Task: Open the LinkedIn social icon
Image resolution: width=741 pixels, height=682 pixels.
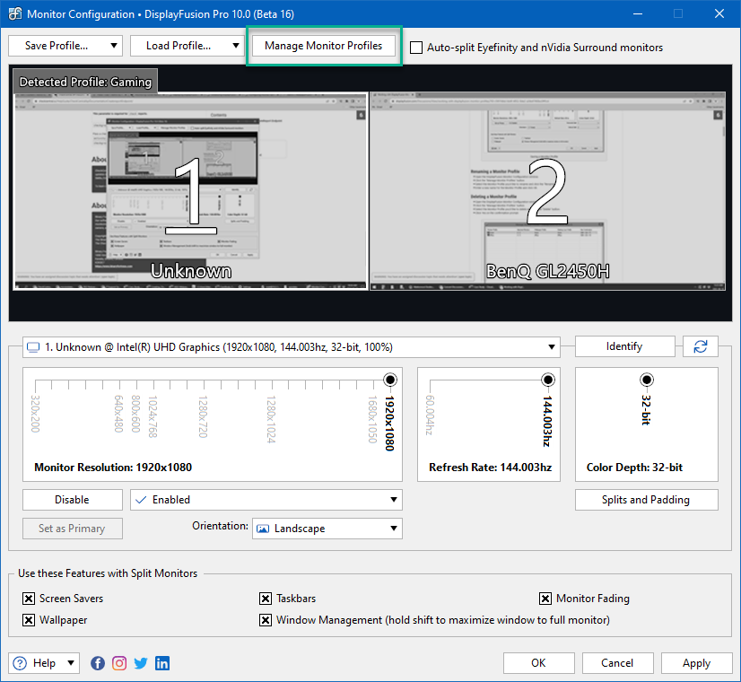Action: coord(162,663)
